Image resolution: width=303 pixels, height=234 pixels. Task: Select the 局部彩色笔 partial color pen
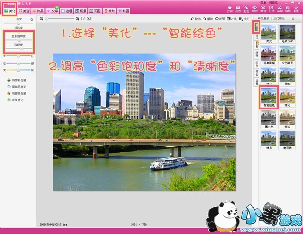[17, 80]
